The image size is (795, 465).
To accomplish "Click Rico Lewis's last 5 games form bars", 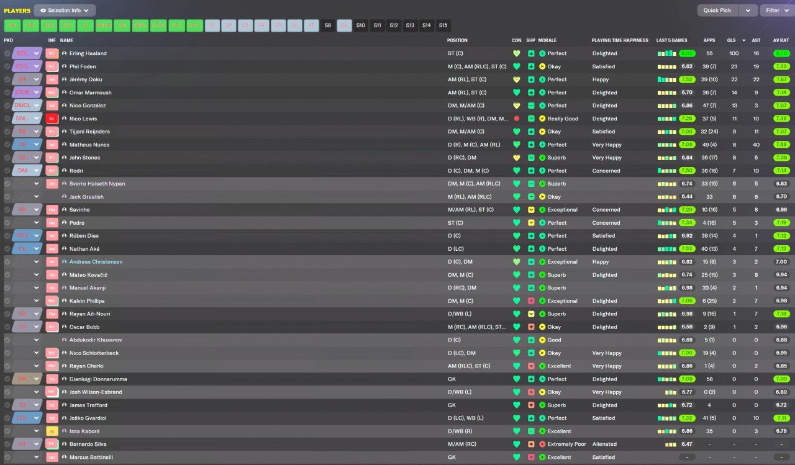I will [667, 119].
